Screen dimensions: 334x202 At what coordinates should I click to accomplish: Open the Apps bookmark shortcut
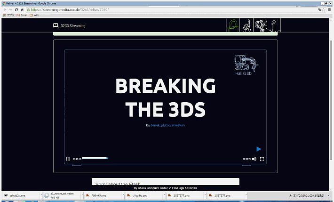tap(8, 15)
